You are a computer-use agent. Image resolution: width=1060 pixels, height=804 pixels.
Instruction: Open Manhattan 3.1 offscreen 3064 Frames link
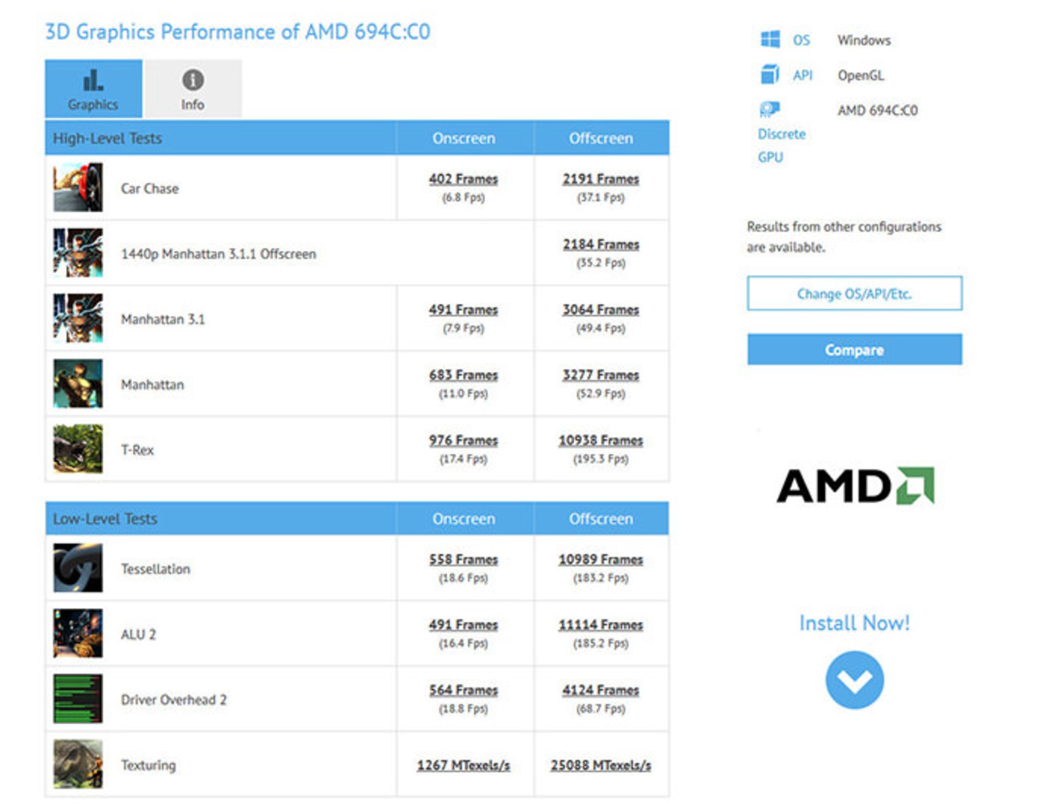click(x=601, y=310)
